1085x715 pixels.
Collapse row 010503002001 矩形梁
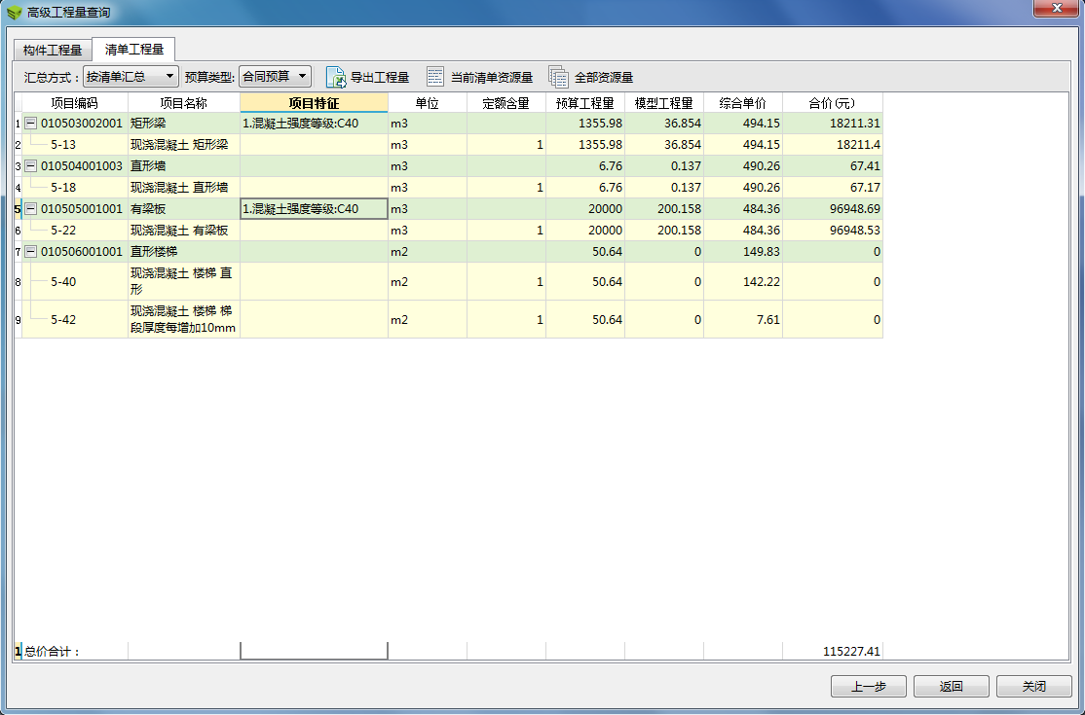point(30,123)
